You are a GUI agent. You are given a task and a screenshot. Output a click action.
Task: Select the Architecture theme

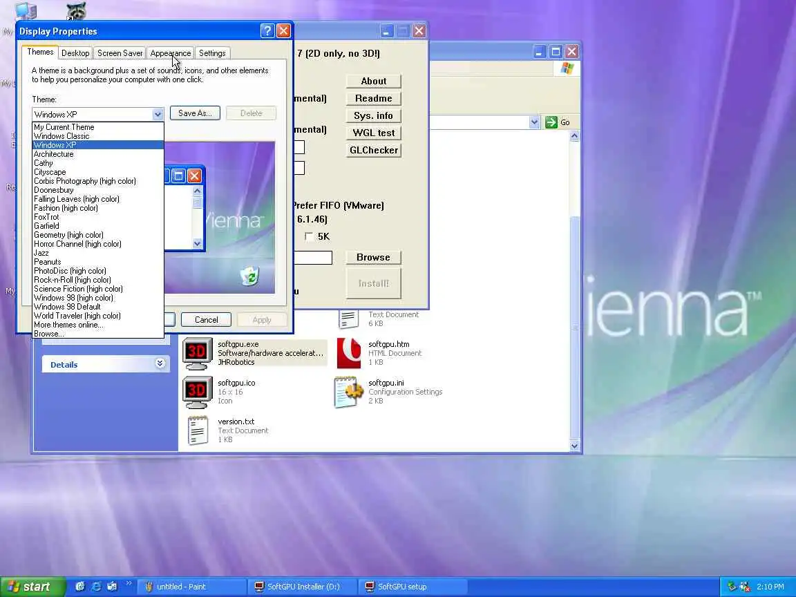click(98, 154)
